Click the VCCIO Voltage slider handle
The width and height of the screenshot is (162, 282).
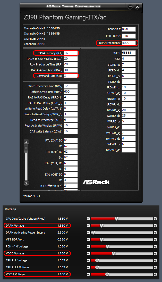coord(114,253)
